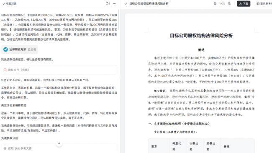Click the 法律研究专家 avatar icon
The width and height of the screenshot is (272, 153).
click(5, 49)
